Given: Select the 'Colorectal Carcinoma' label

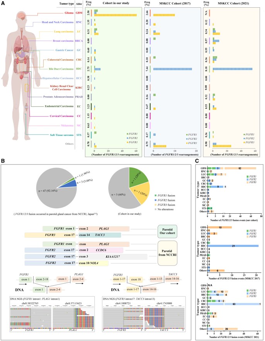Looking at the screenshot, I should tap(61, 60).
